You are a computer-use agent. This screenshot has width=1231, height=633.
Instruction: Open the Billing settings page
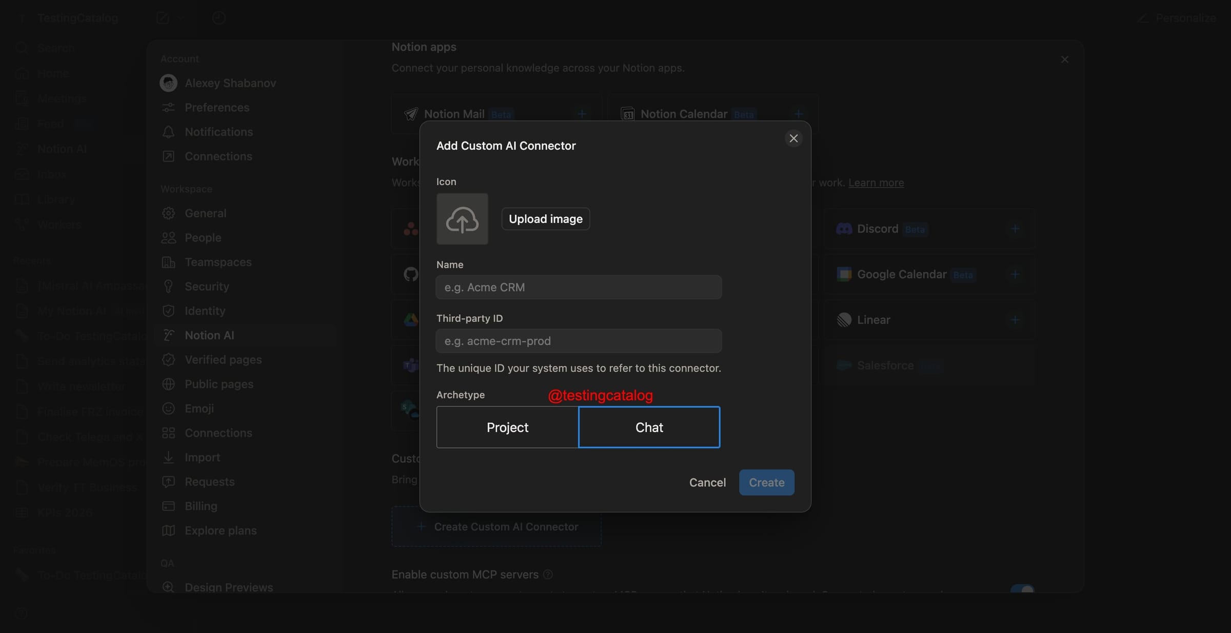201,506
